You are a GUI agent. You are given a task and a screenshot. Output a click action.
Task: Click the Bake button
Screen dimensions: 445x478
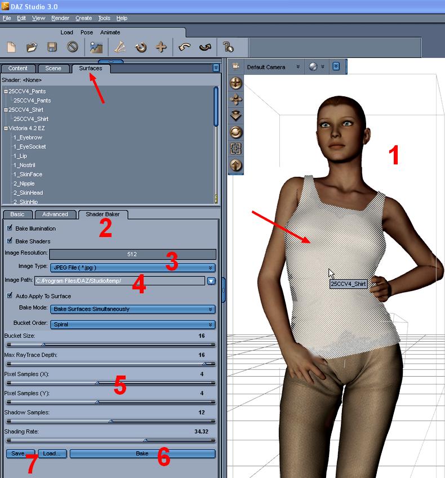143,454
